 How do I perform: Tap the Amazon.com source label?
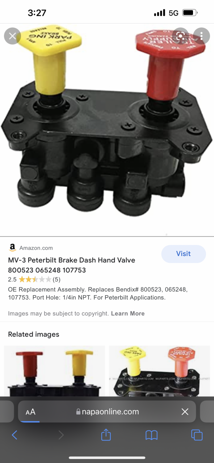[x=36, y=248]
